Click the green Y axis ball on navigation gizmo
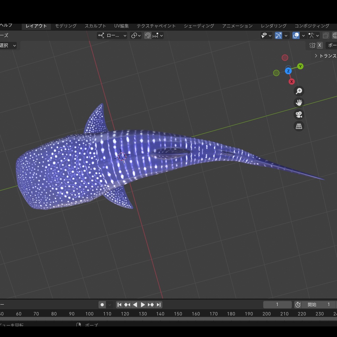This screenshot has width=337, height=337. click(300, 66)
